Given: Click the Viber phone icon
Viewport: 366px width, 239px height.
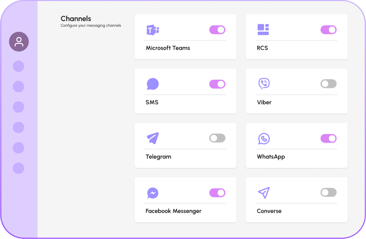Looking at the screenshot, I should coord(264,84).
